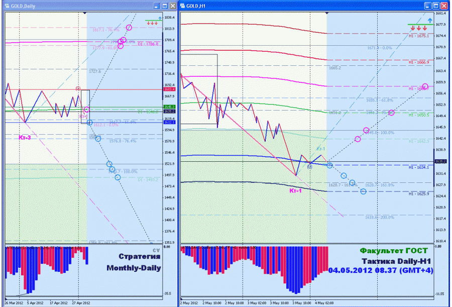Click the H1 - 1625.9 level label
The height and width of the screenshot is (307, 452).
point(419,194)
